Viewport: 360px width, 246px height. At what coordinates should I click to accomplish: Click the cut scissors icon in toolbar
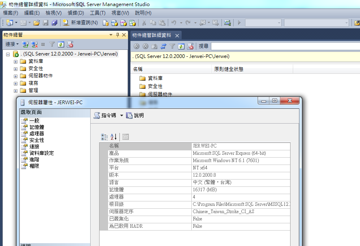click(x=144, y=23)
